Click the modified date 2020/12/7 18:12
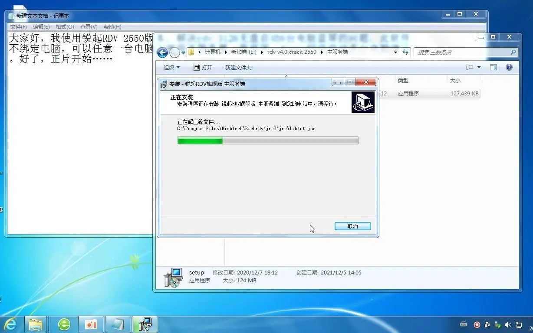 pyautogui.click(x=257, y=273)
